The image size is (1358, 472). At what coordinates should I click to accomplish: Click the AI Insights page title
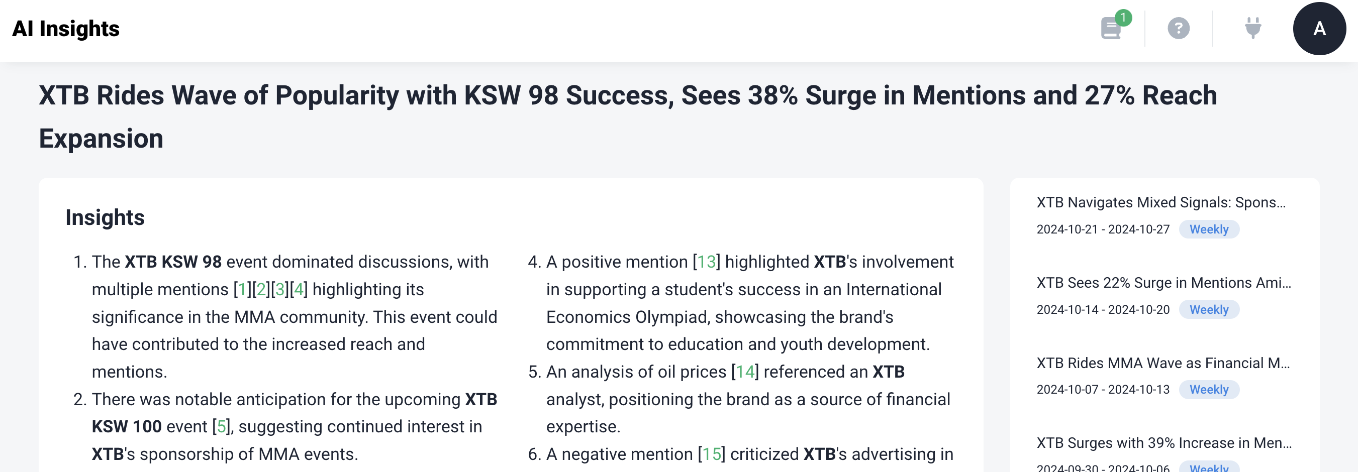(x=66, y=29)
